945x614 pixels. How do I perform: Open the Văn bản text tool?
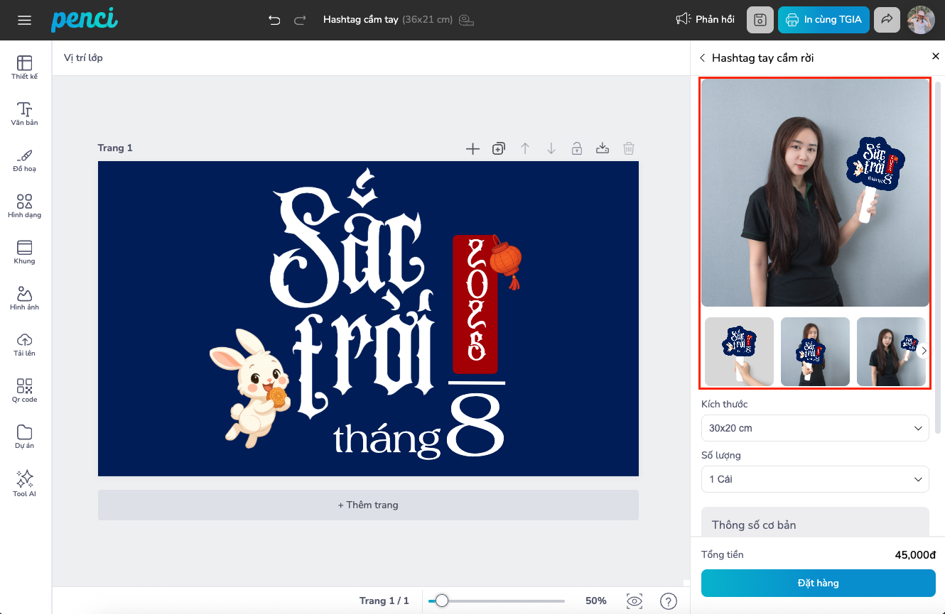point(25,113)
